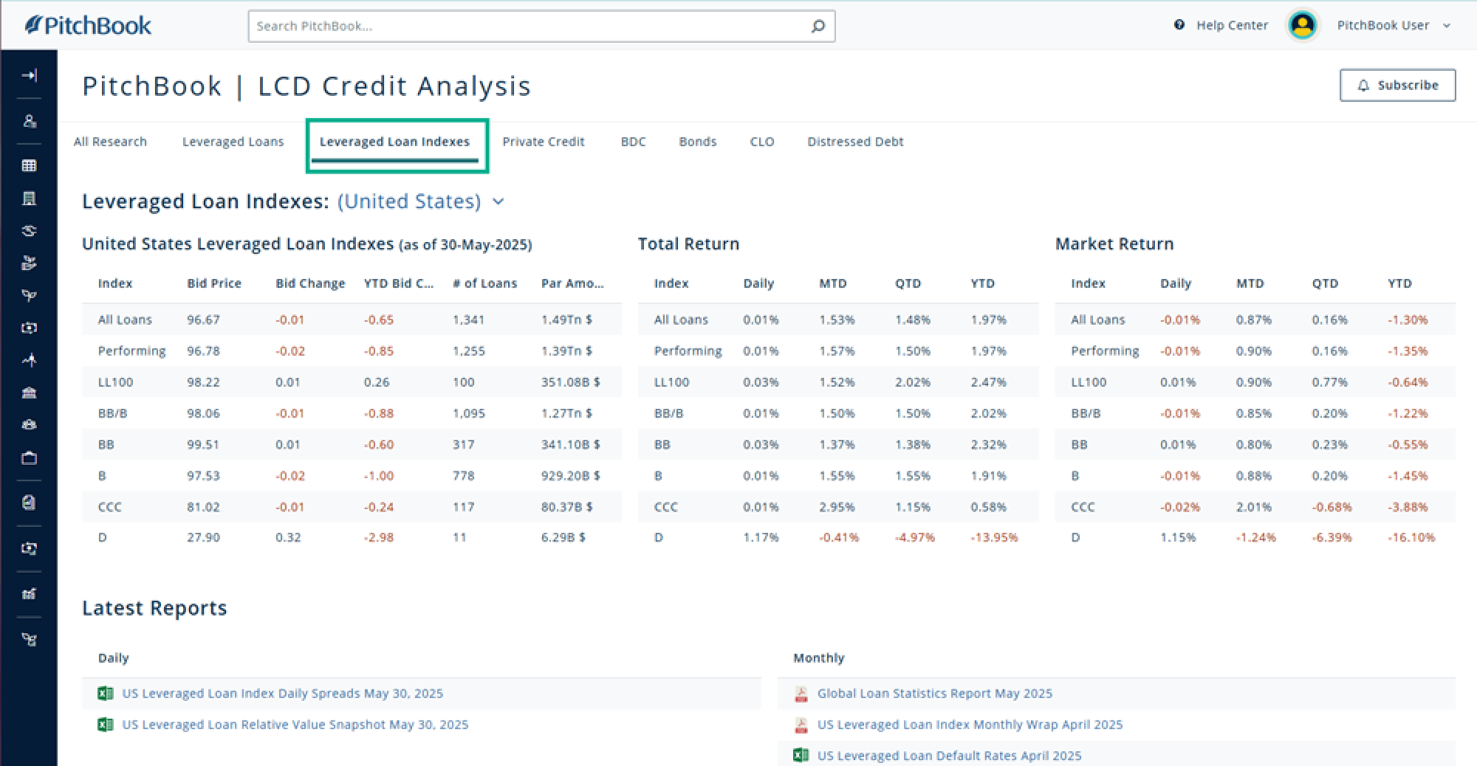Switch to the Leveraged Loans tab
Screen dimensions: 1477x766
(x=233, y=142)
